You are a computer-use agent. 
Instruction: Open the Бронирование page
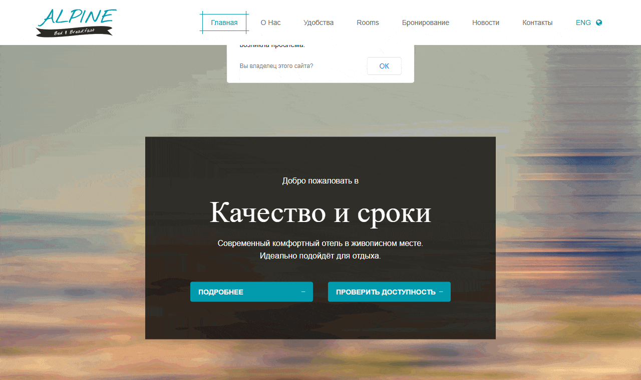426,22
